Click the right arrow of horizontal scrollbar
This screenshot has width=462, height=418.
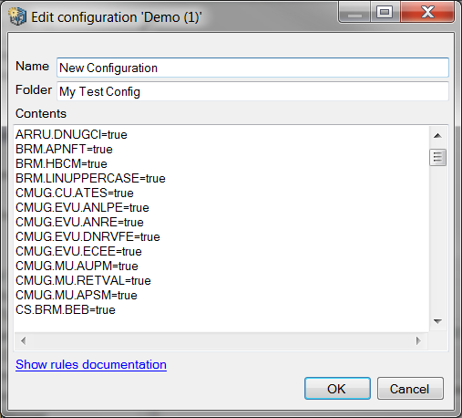[x=418, y=340]
